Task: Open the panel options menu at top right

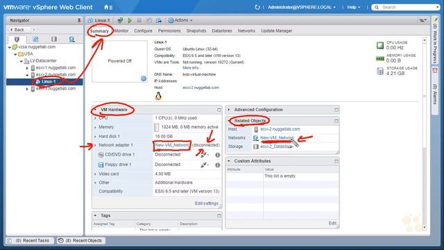Action: click(423, 20)
